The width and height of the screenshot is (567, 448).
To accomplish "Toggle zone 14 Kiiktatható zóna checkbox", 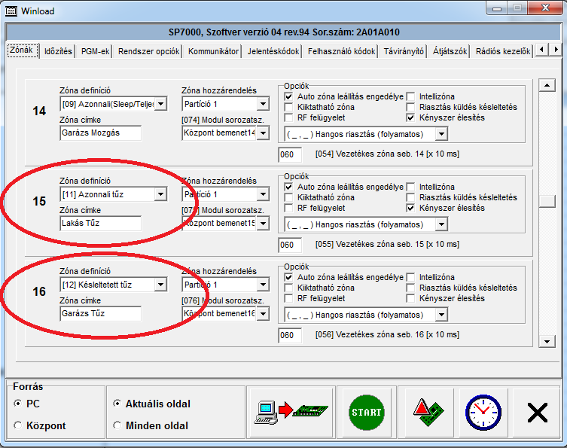I will click(288, 107).
